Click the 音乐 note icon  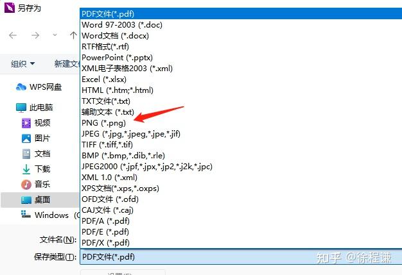[x=26, y=185]
